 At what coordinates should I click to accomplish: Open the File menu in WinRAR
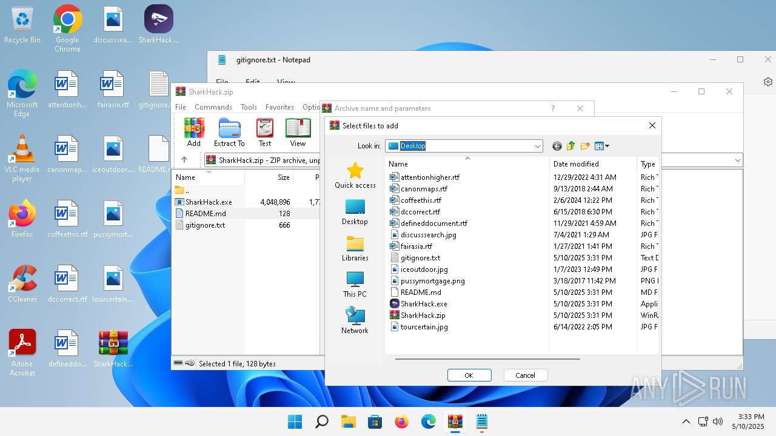click(181, 107)
